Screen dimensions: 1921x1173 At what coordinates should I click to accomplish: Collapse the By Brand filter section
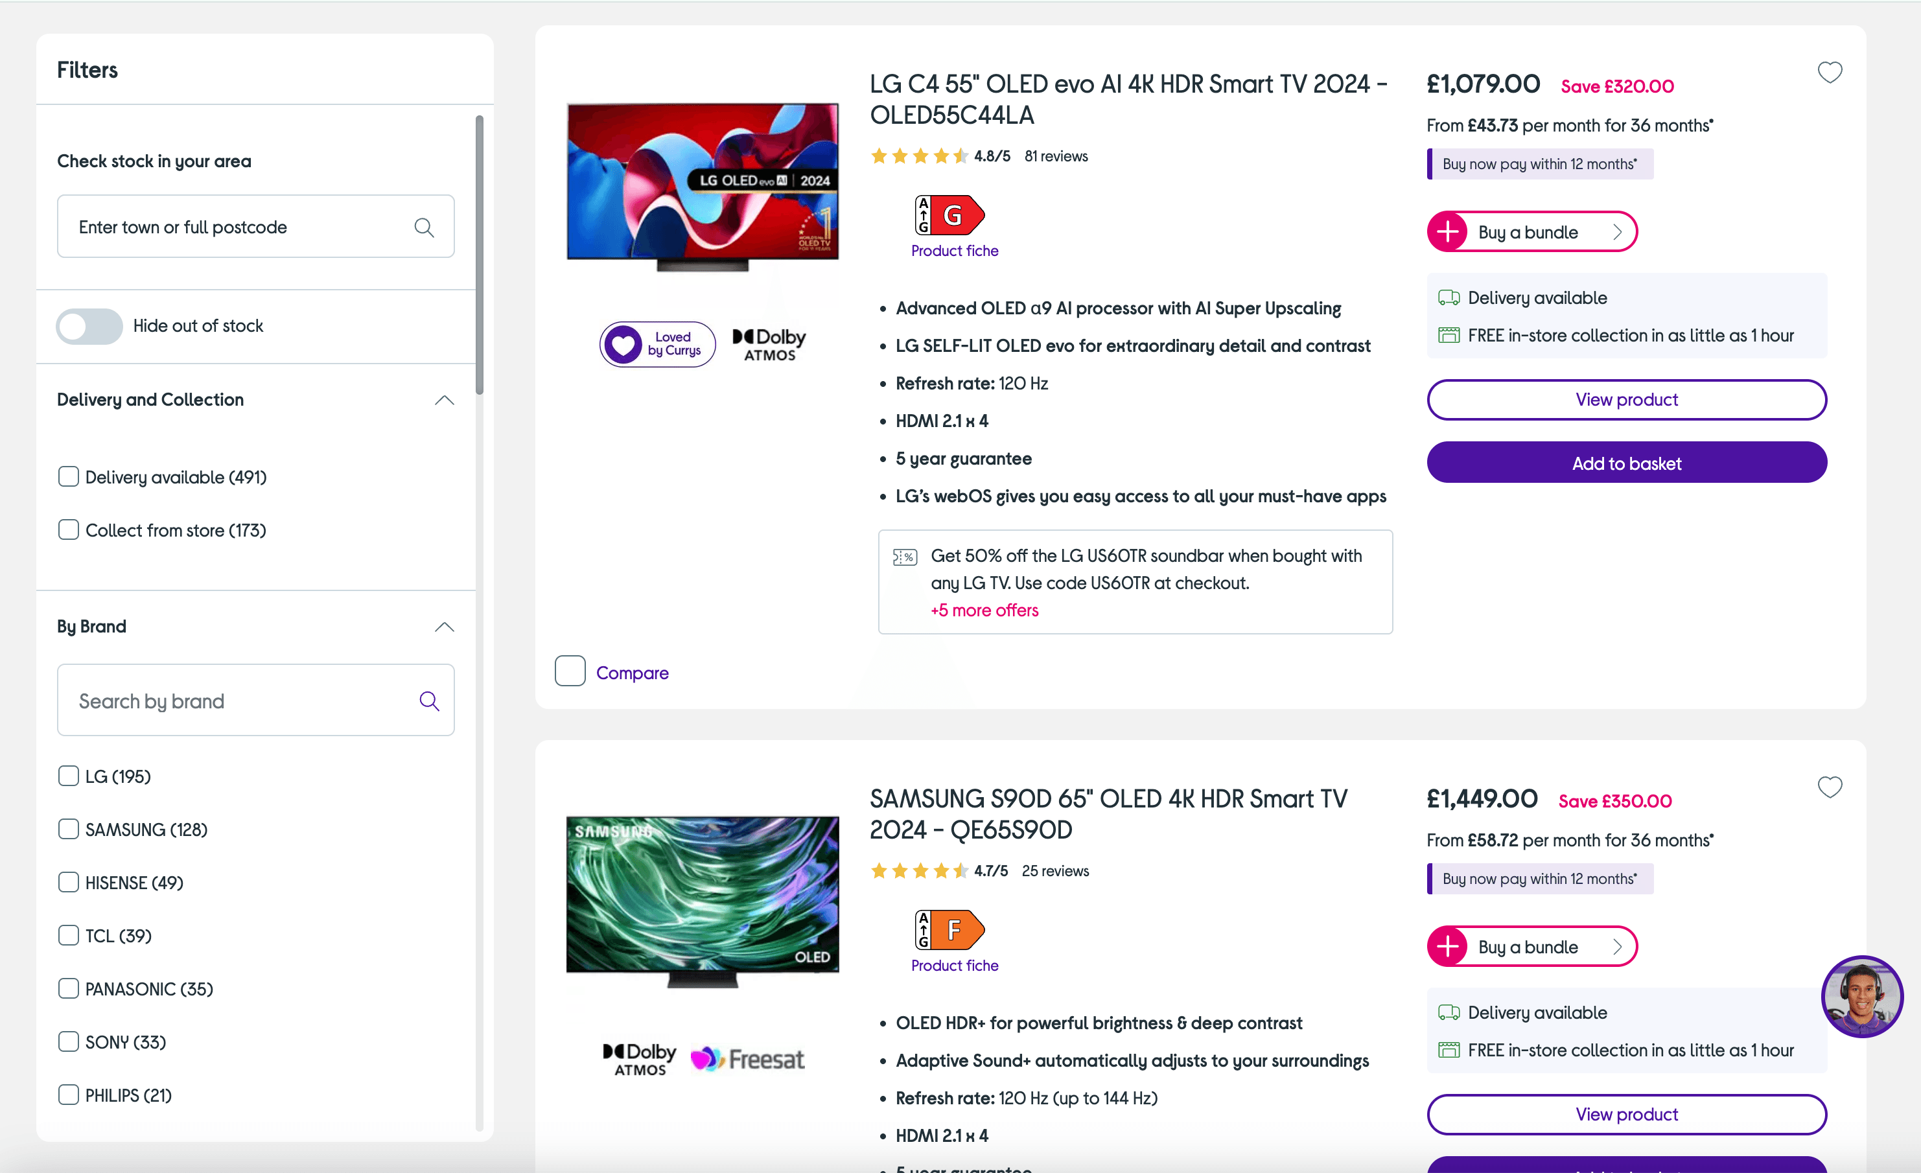pyautogui.click(x=445, y=627)
